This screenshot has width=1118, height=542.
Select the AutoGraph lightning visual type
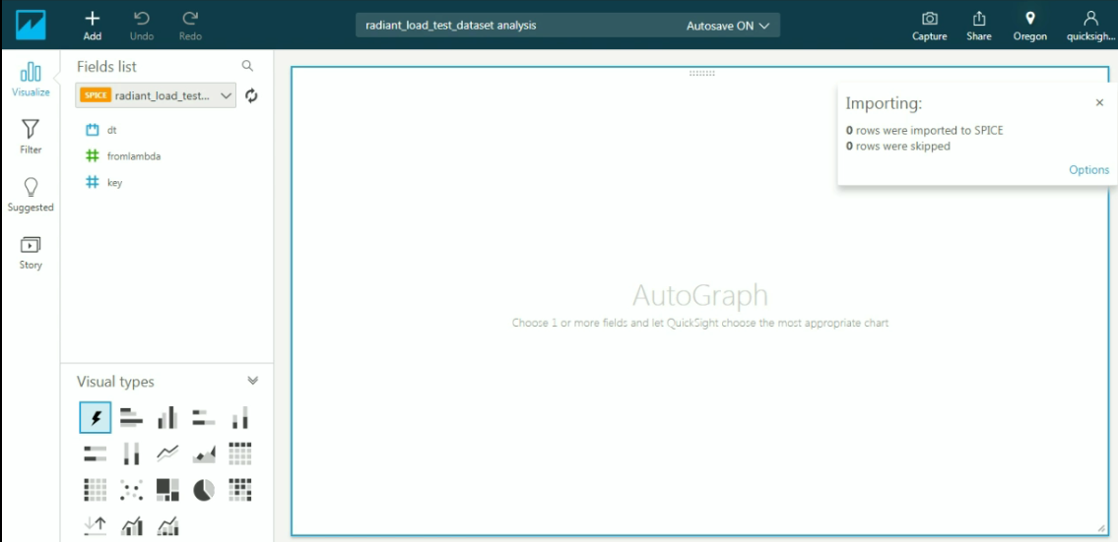[95, 417]
